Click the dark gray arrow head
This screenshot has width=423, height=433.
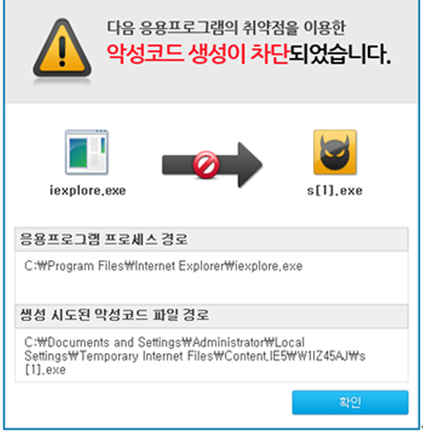pos(250,165)
